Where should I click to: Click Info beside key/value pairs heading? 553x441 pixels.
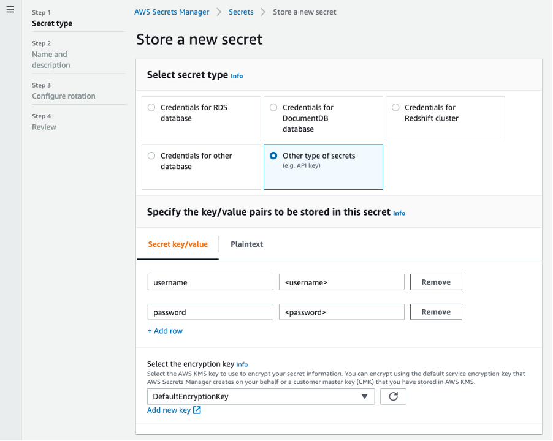[x=399, y=213]
